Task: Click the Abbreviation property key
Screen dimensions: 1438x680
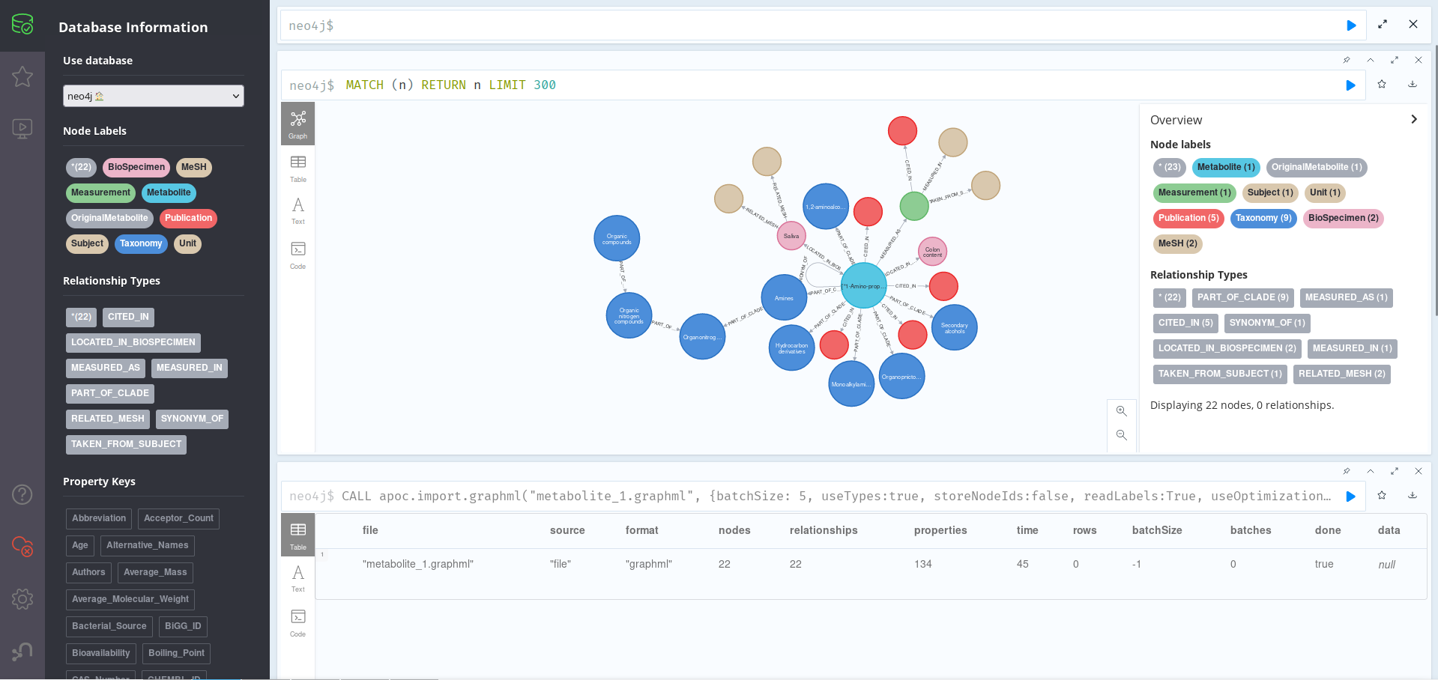Action: 99,518
